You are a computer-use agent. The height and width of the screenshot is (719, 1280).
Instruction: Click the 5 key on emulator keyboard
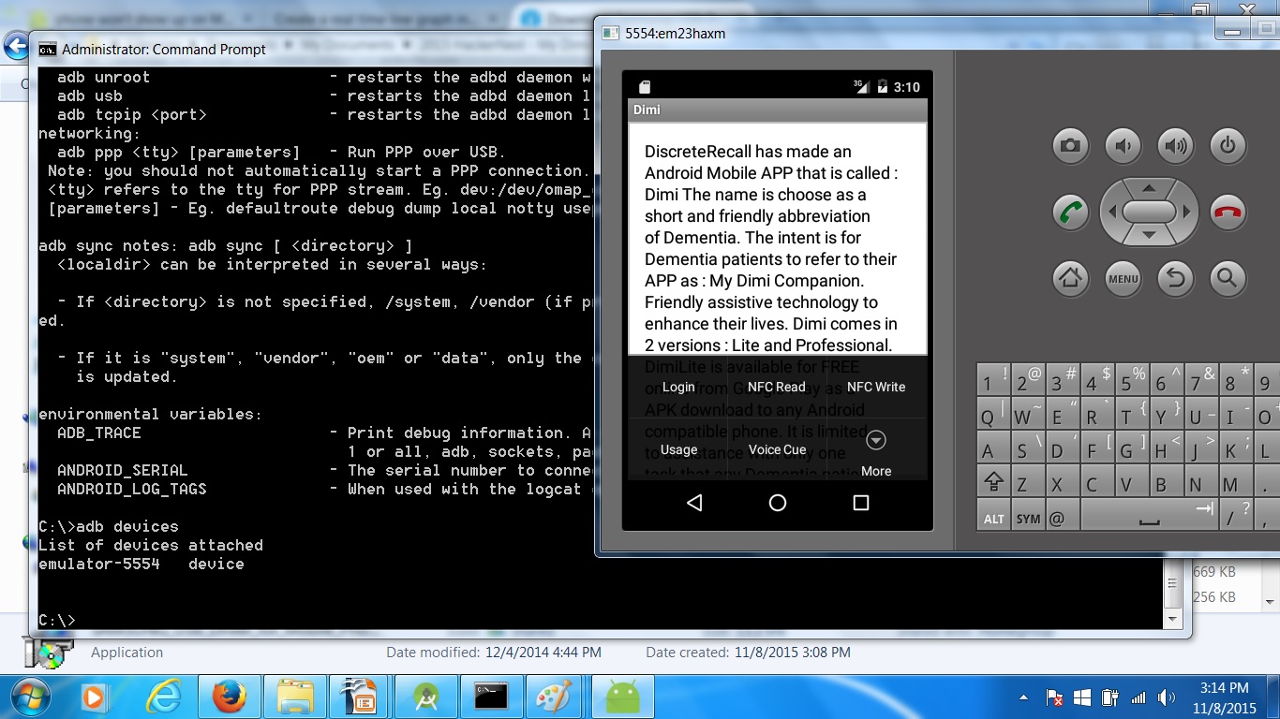click(1131, 379)
